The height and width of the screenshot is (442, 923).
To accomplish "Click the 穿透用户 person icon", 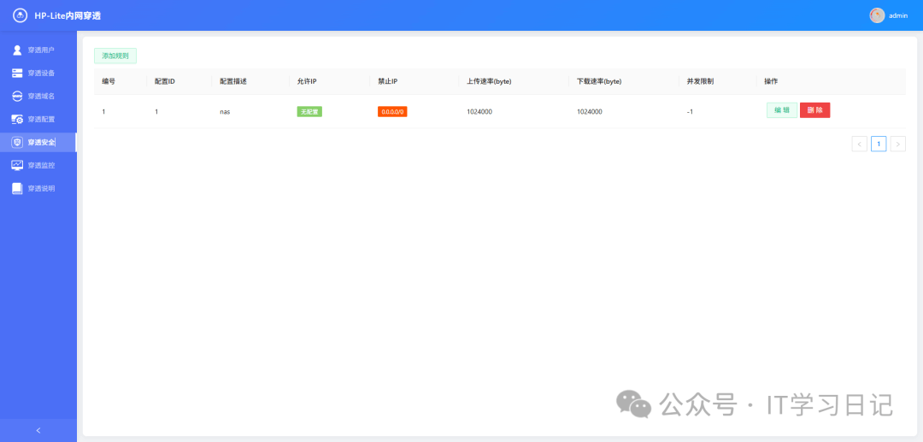I will pyautogui.click(x=17, y=50).
